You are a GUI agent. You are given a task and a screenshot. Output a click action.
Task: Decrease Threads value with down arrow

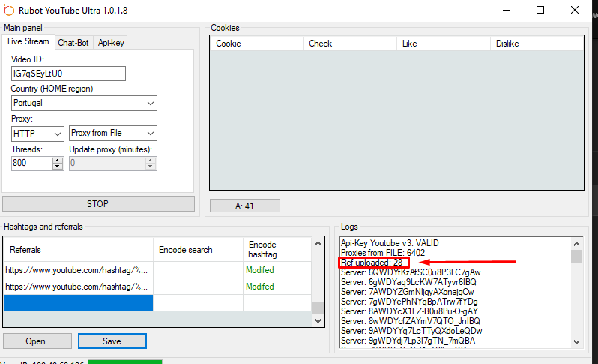point(58,166)
